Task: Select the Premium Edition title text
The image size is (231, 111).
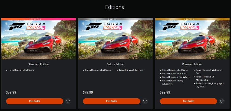Action: 192,64
